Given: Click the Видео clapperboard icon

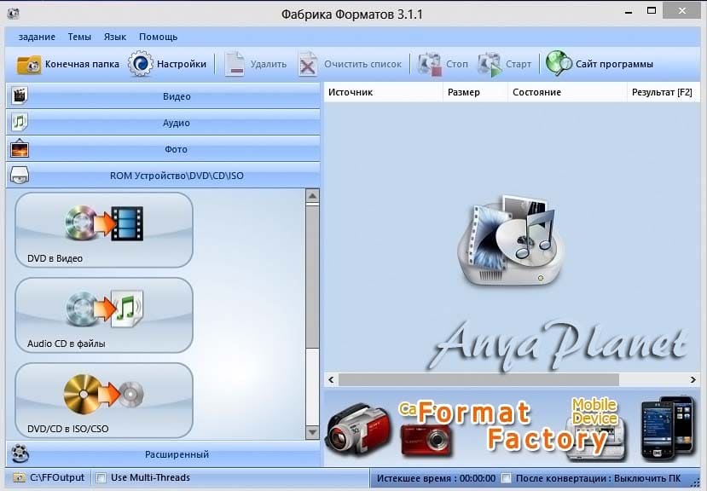Looking at the screenshot, I should (20, 95).
